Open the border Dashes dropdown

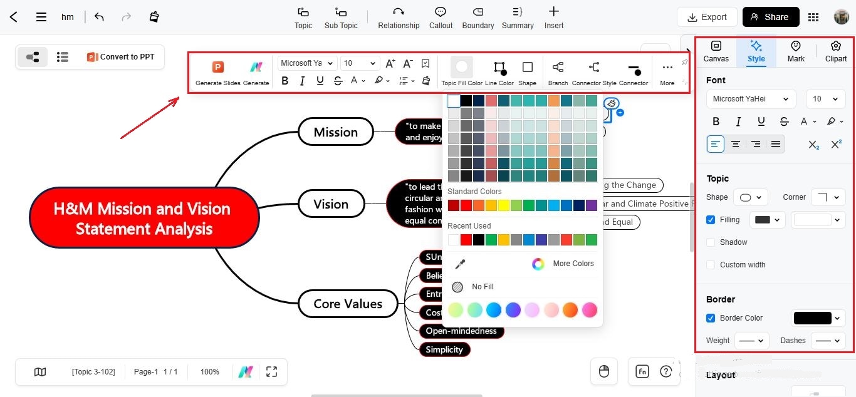pyautogui.click(x=828, y=341)
